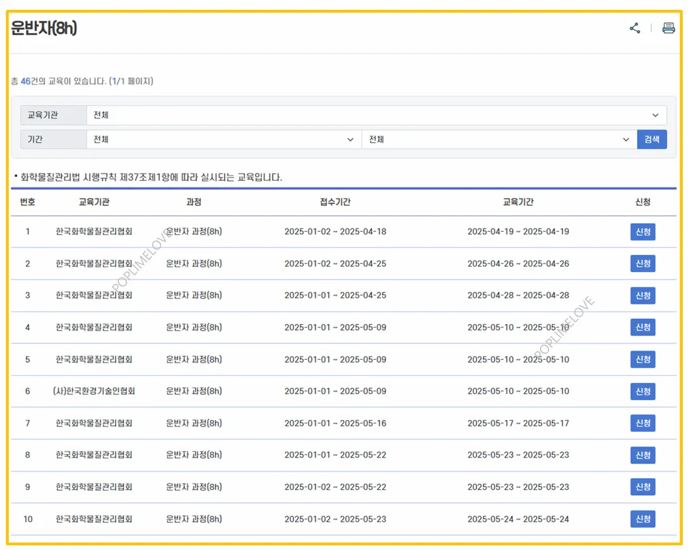Click 신청 for row 4
The width and height of the screenshot is (688, 550).
tap(643, 327)
